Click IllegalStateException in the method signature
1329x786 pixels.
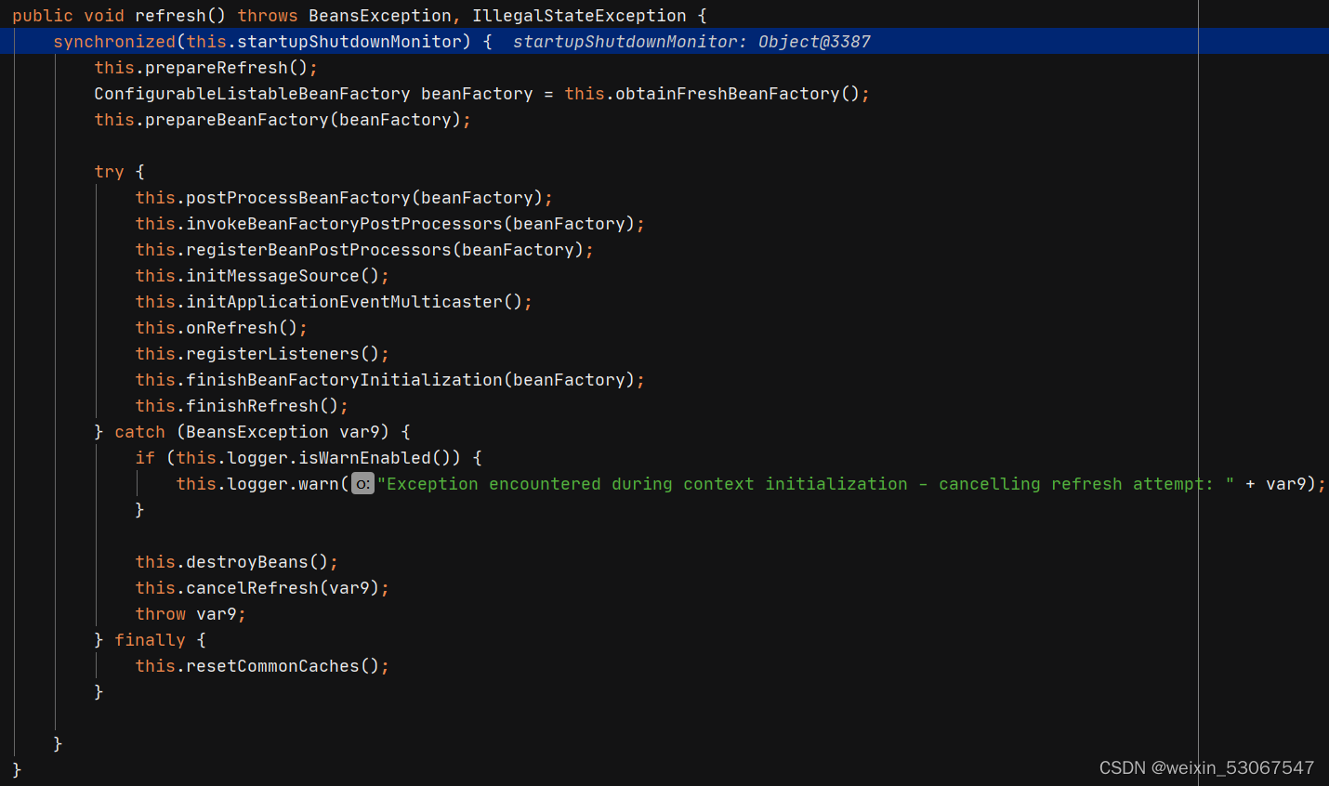pos(579,16)
